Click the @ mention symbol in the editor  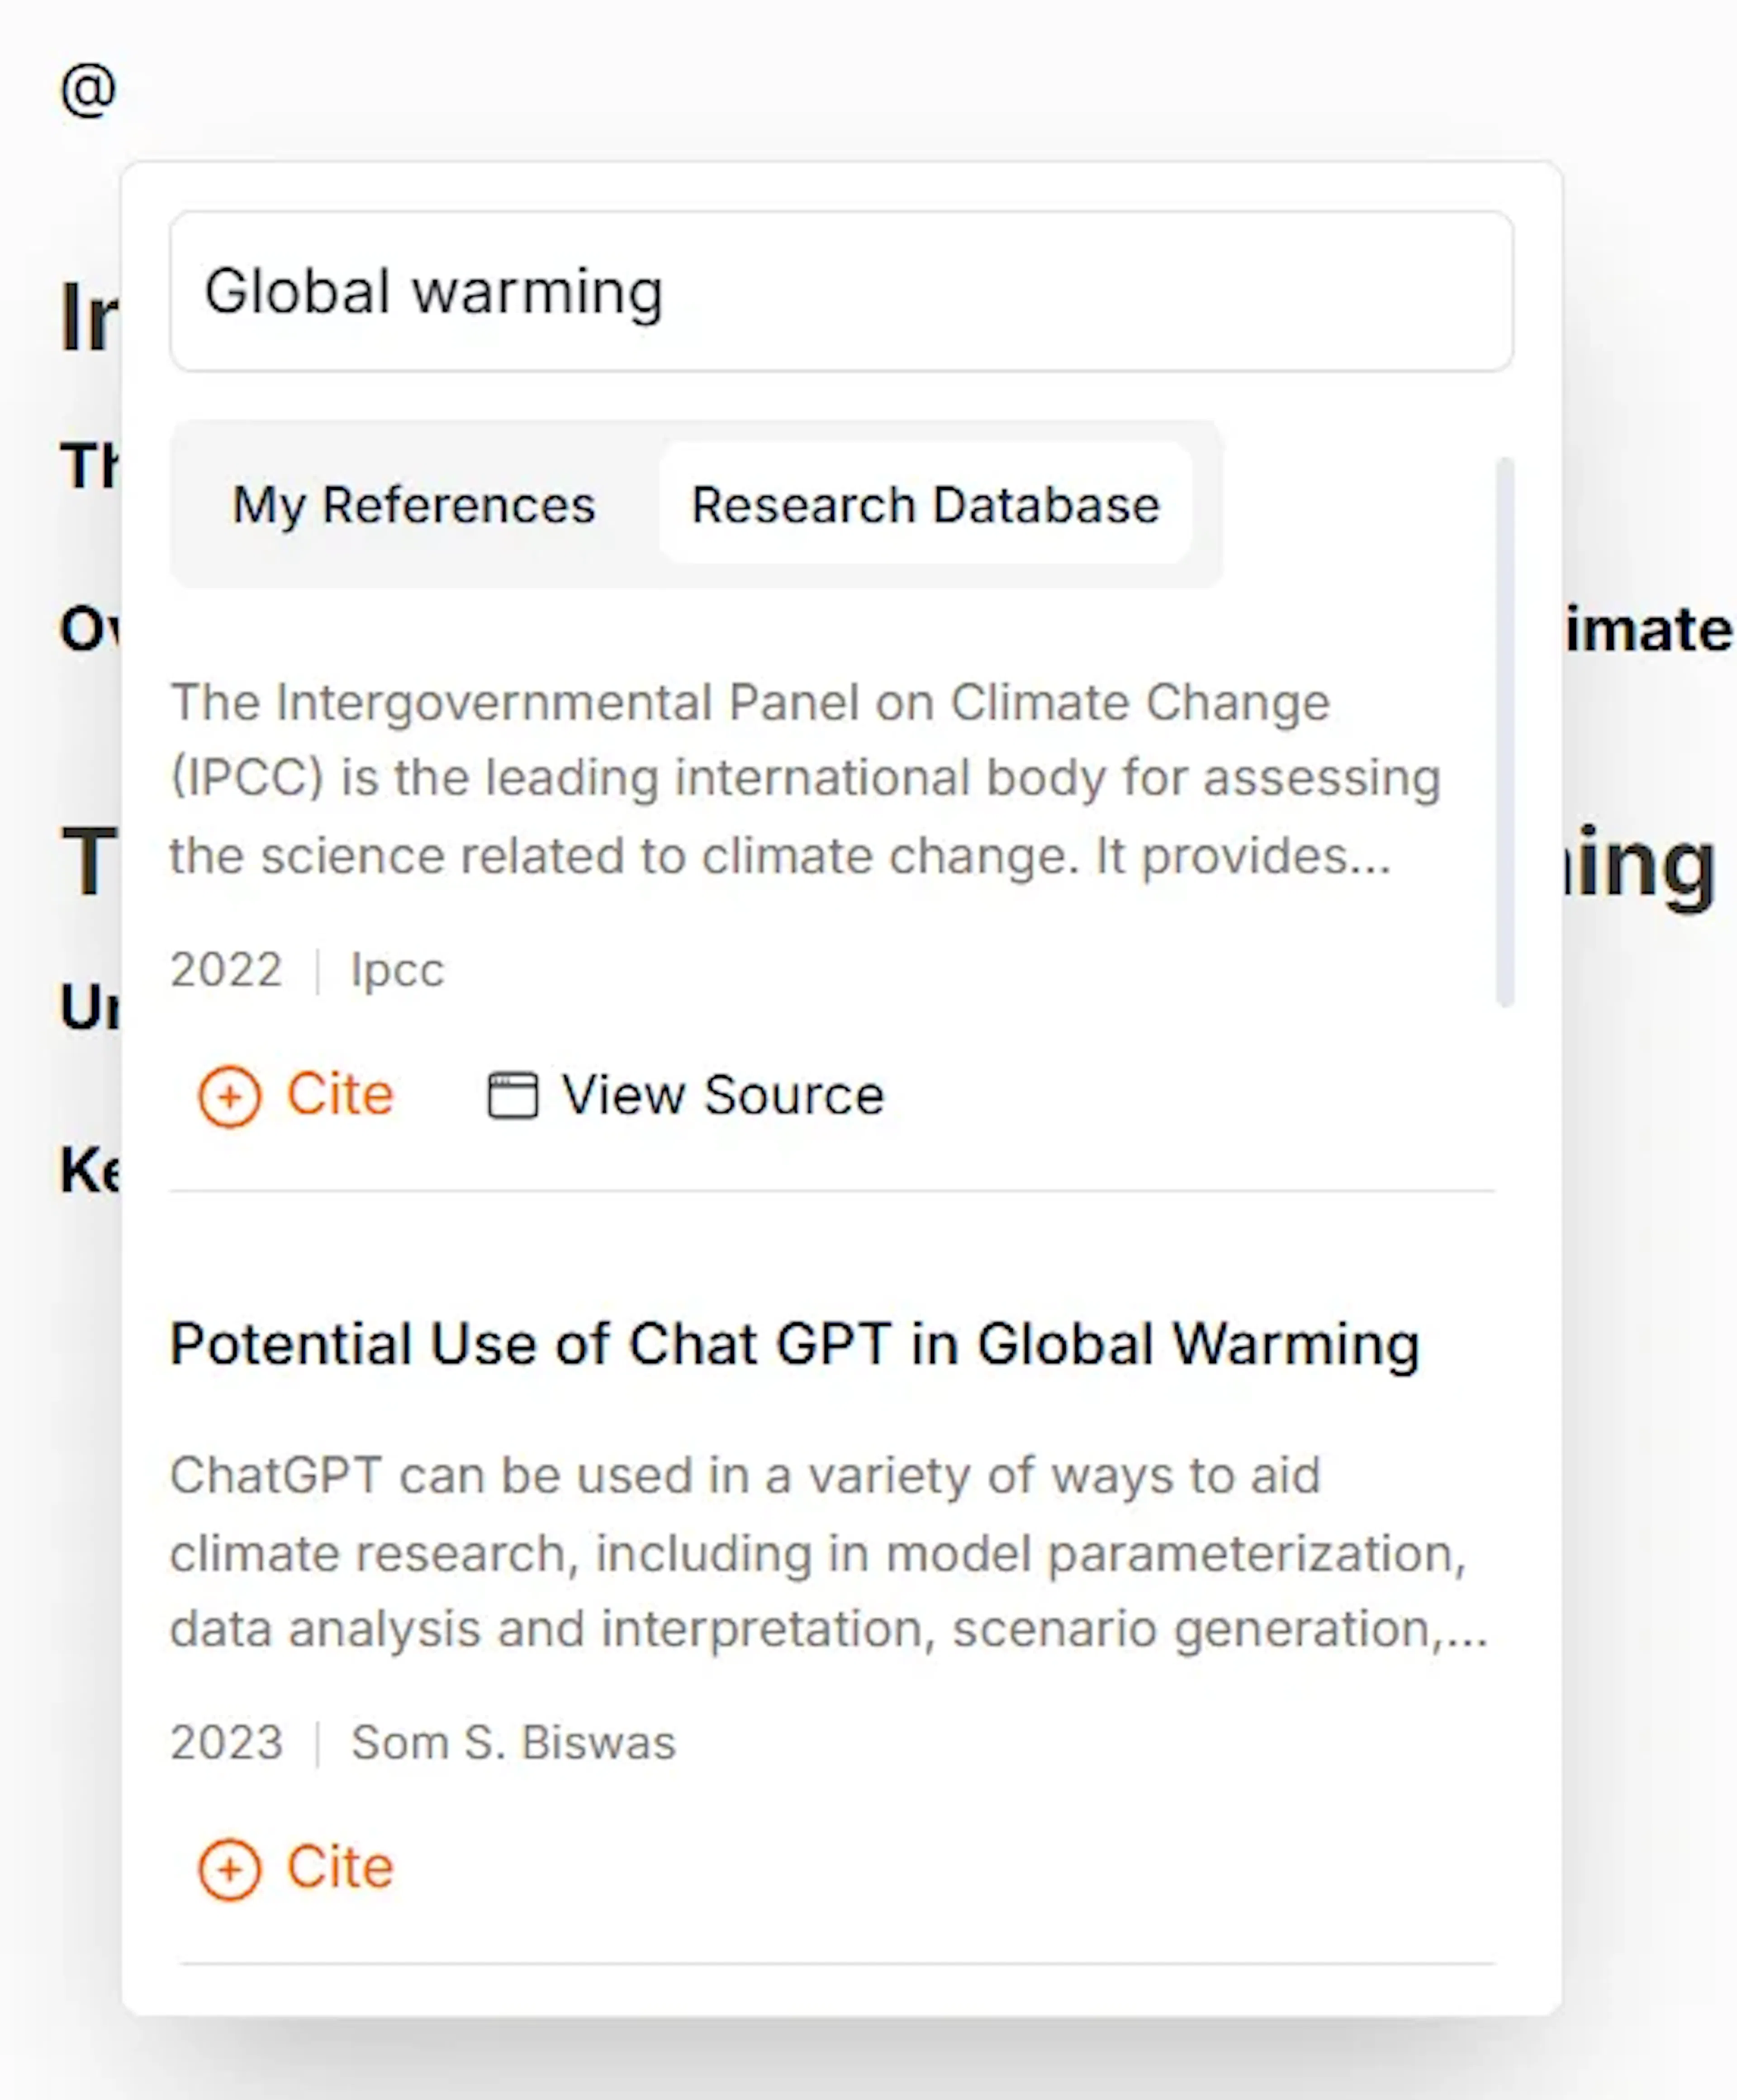(x=88, y=90)
